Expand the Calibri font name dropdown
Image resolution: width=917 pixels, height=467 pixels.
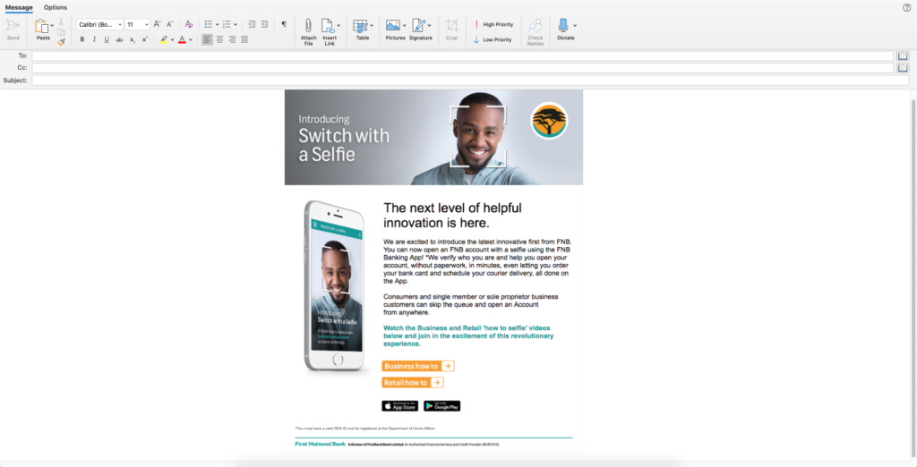pyautogui.click(x=119, y=24)
